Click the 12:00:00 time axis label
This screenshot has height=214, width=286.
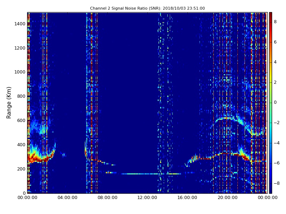147,198
